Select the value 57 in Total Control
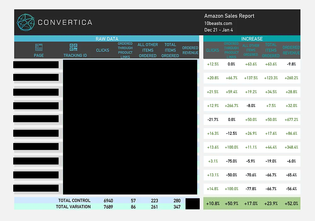 (x=133, y=201)
